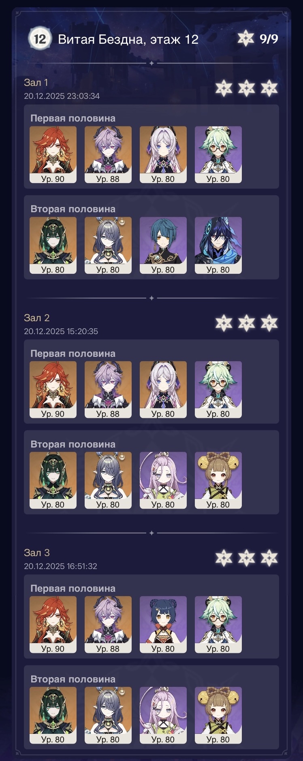
Task: Open the green-haired glasses character in Зал 1
Action: (x=218, y=155)
